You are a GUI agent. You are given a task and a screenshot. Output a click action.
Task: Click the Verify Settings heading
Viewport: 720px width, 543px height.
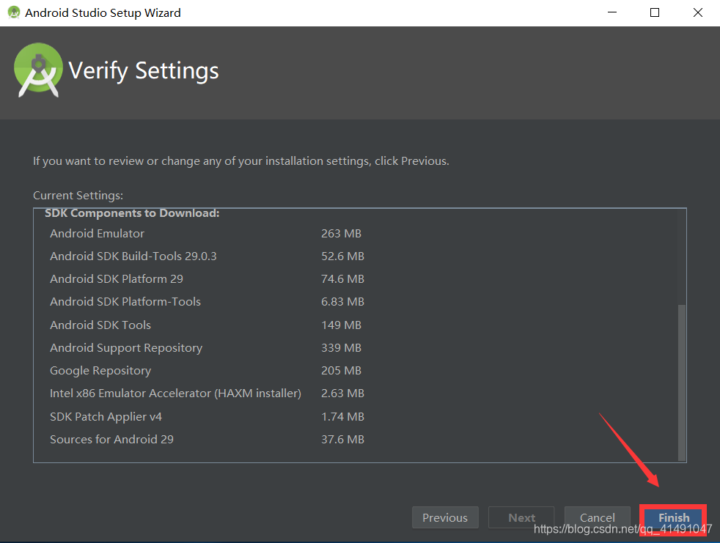pos(144,71)
